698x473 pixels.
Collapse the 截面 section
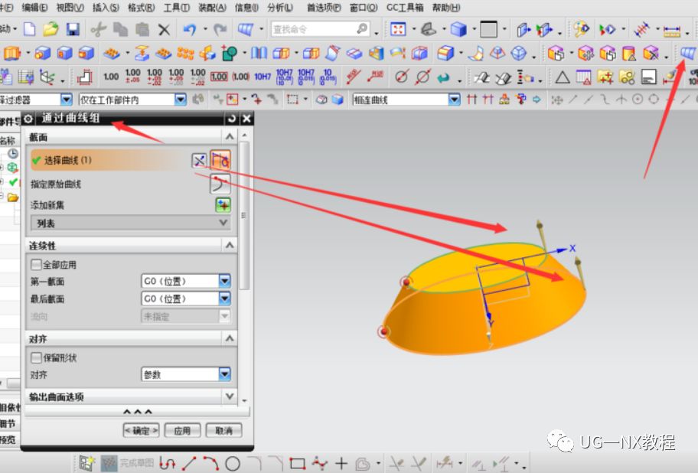coord(230,136)
